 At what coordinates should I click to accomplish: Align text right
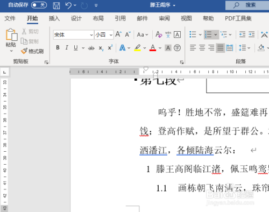(211, 48)
